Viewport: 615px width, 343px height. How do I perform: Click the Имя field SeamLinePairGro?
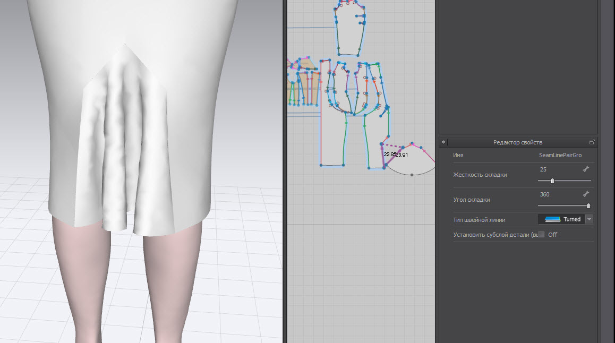pyautogui.click(x=560, y=155)
